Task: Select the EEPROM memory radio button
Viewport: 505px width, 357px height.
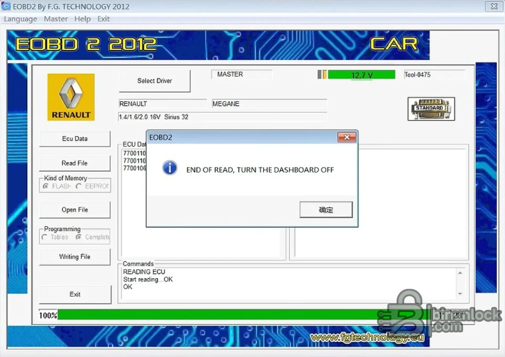Action: (78, 186)
